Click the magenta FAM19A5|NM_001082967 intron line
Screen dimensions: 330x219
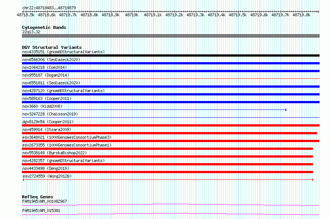[171, 205]
